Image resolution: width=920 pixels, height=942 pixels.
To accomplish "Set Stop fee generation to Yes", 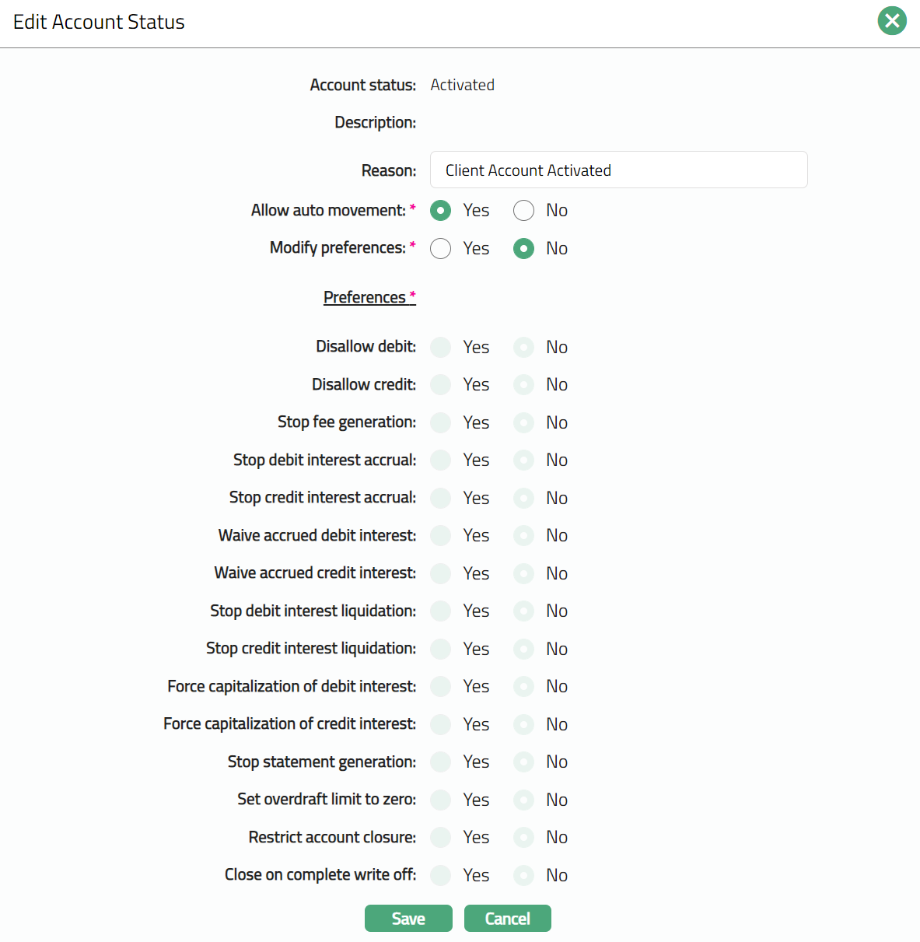I will coord(441,422).
